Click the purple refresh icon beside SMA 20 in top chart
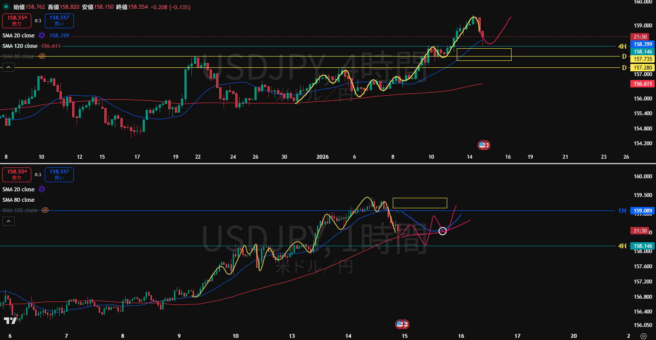This screenshot has height=340, width=656. click(x=42, y=36)
